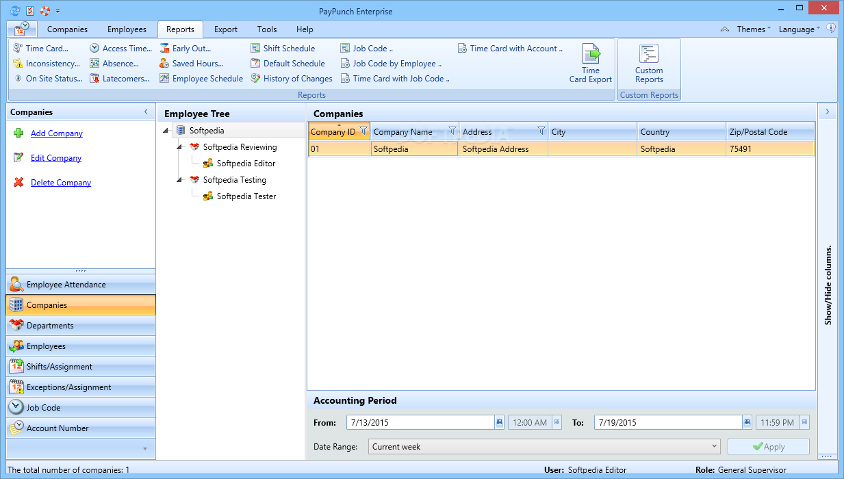Open the Access Time report

[121, 49]
